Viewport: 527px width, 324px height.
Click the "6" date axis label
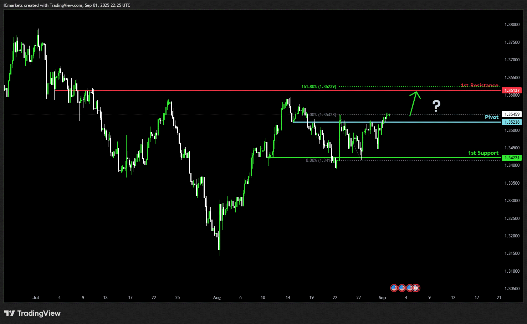[241, 298]
